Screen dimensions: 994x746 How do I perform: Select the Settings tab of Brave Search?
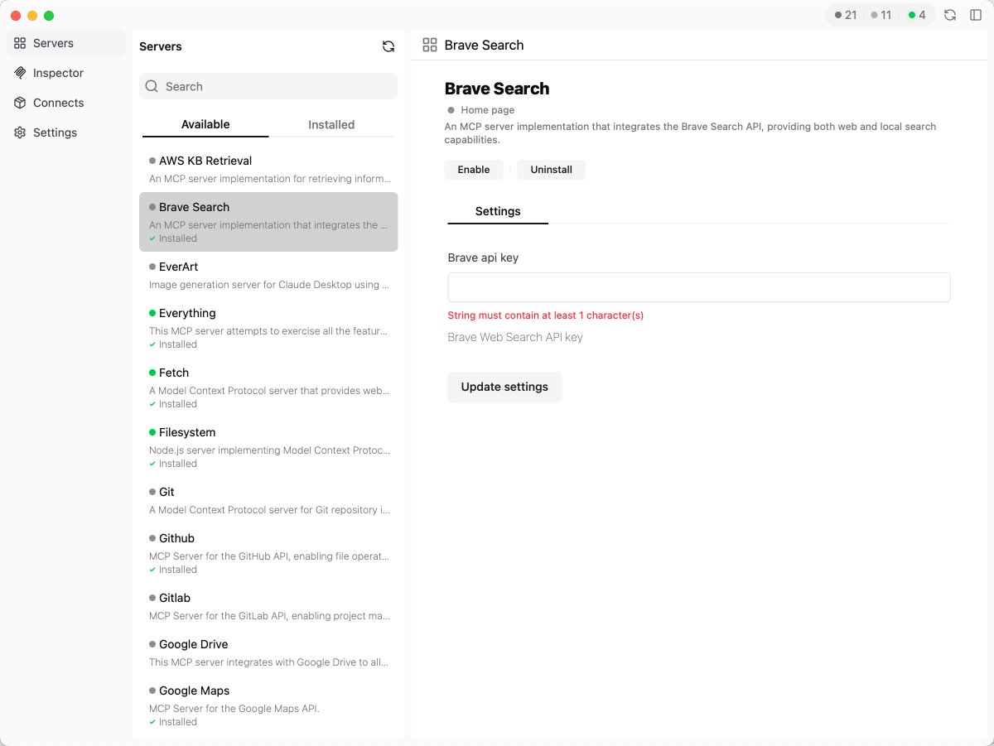click(x=498, y=211)
